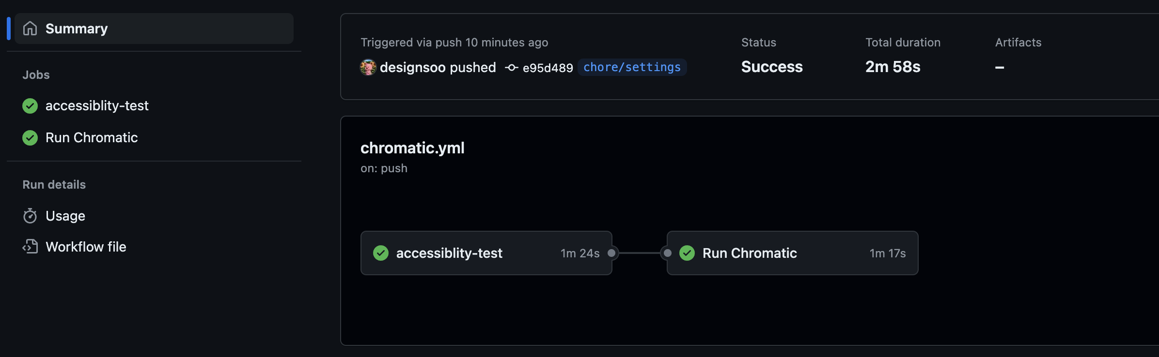1159x357 pixels.
Task: Click green check icon for accessiblity-test sidebar job
Action: point(30,106)
